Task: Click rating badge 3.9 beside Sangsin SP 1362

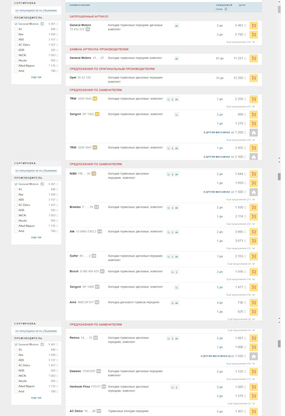Action: point(97,114)
